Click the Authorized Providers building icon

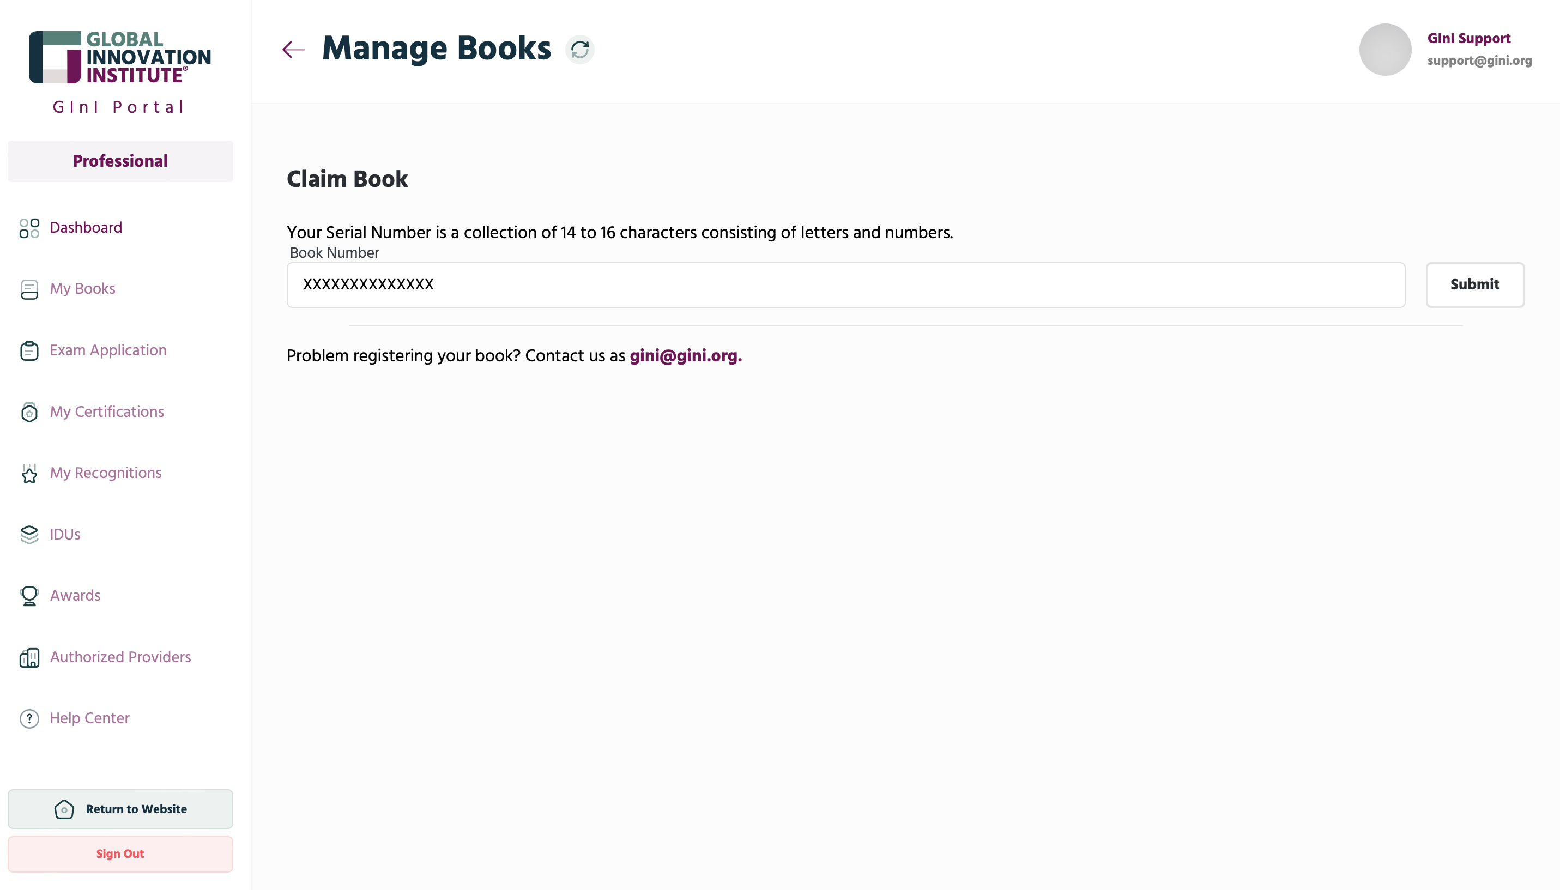point(29,658)
